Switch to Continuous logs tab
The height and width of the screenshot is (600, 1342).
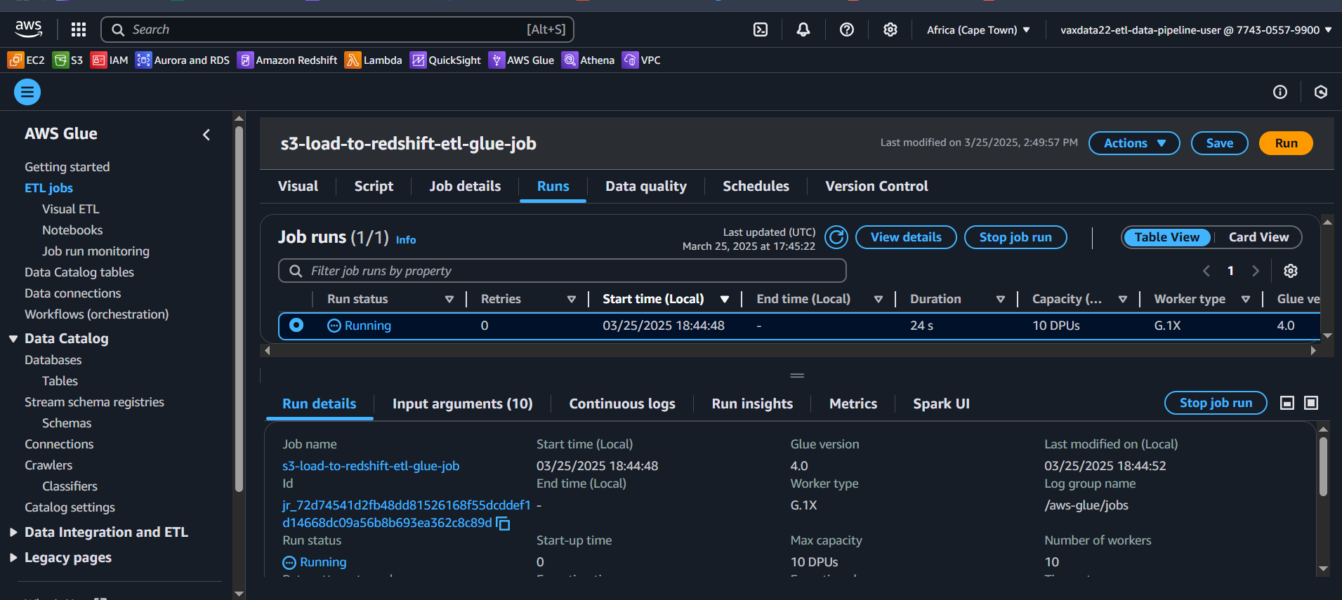622,404
